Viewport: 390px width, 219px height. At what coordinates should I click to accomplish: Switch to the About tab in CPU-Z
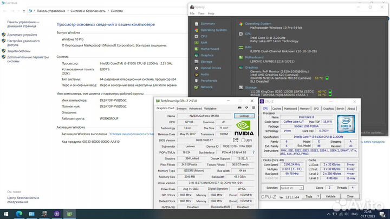tap(351, 109)
